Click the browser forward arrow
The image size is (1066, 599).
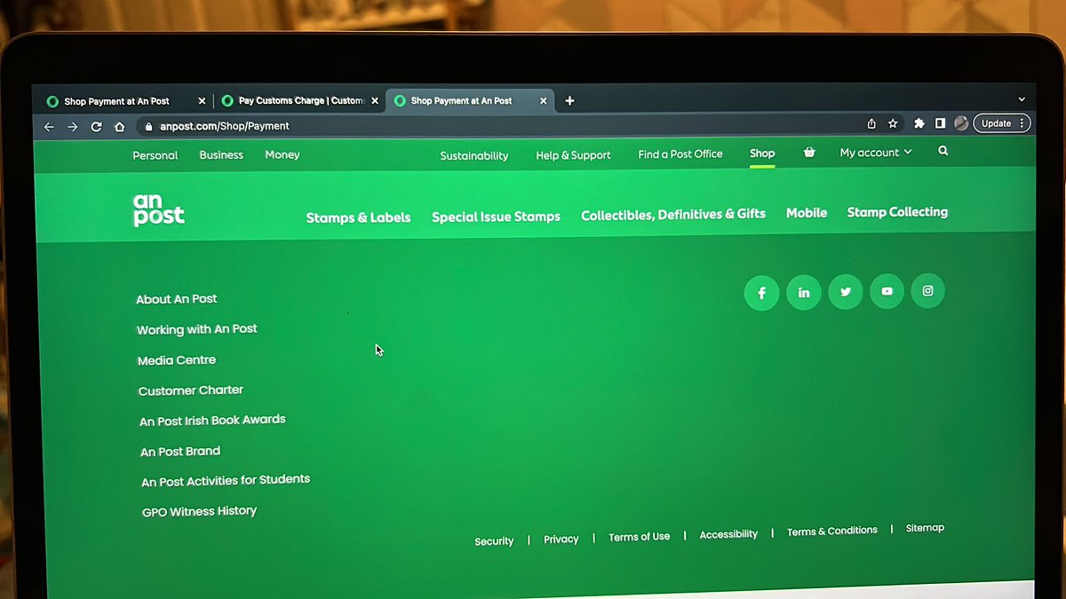tap(73, 127)
